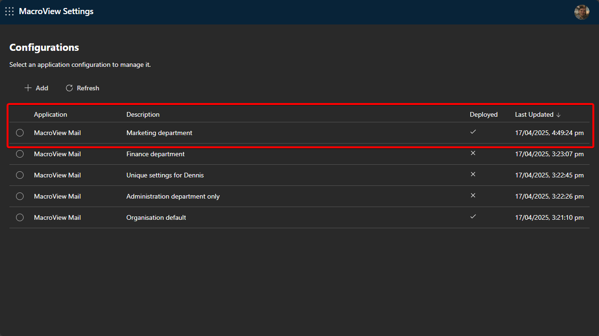Click MacroView Mail in the Administration department only row
Image resolution: width=599 pixels, height=336 pixels.
(58, 196)
